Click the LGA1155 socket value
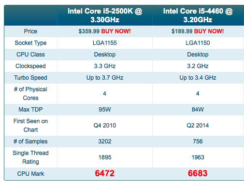 (x=105, y=43)
